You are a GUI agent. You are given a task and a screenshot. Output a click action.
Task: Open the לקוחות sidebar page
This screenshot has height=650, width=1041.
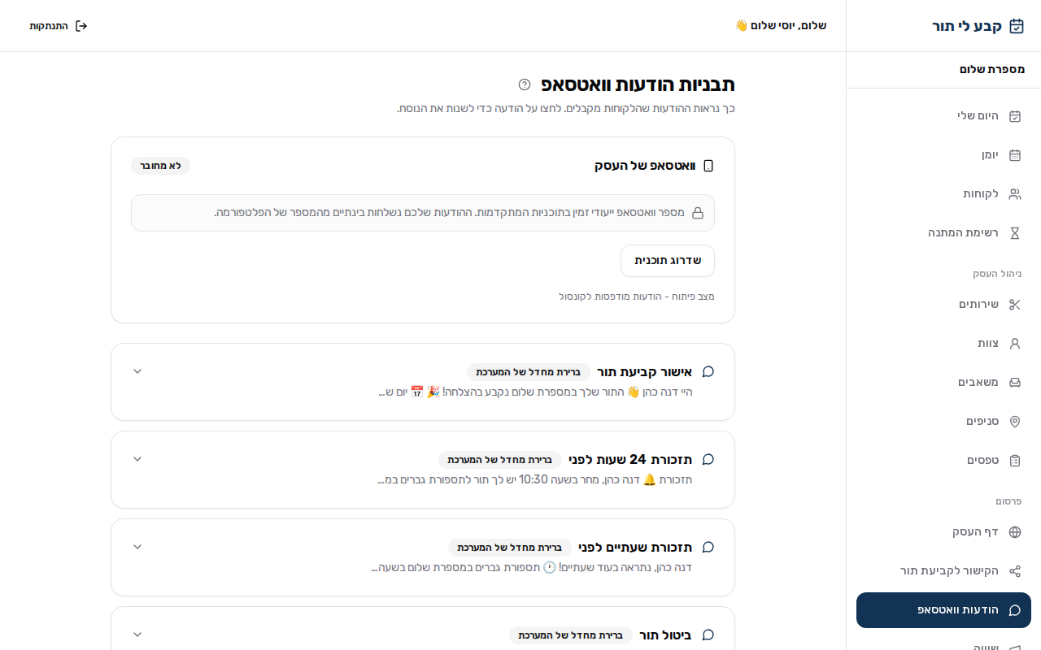pyautogui.click(x=943, y=194)
